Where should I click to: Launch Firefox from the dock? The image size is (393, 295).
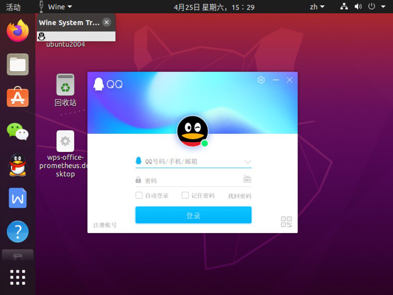pos(18,31)
